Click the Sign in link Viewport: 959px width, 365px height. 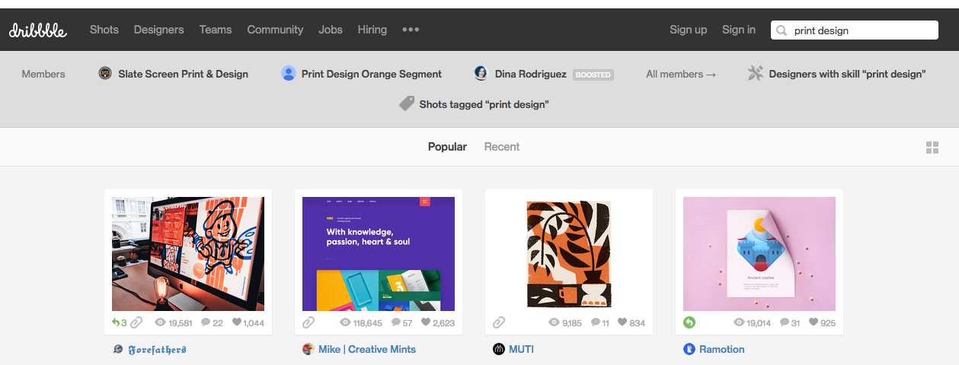click(739, 30)
